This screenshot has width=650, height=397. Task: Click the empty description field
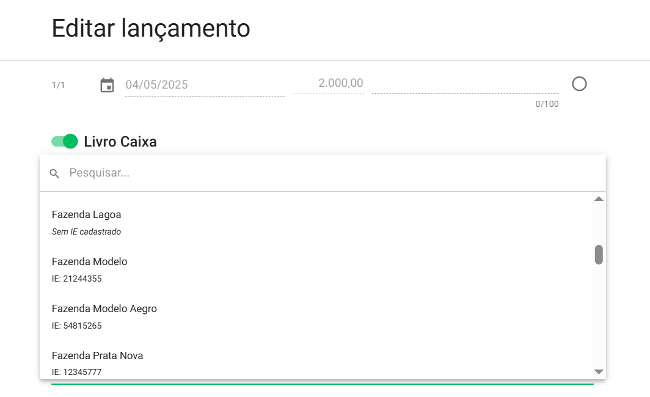tap(464, 84)
